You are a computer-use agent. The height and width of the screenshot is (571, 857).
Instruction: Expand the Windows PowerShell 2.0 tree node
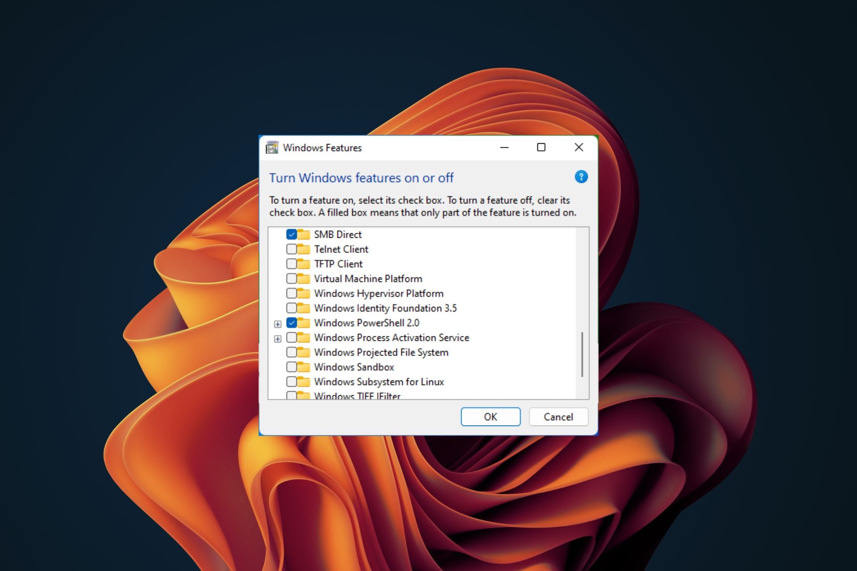278,324
